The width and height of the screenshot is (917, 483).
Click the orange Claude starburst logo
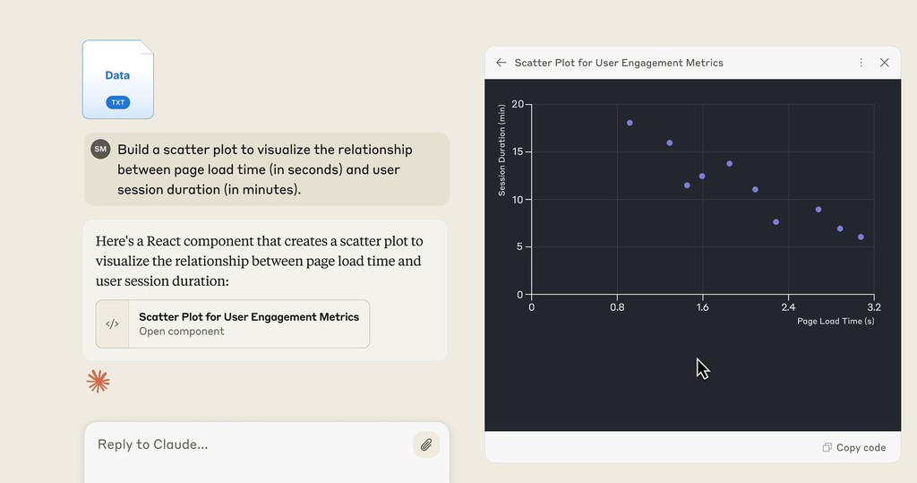point(99,381)
